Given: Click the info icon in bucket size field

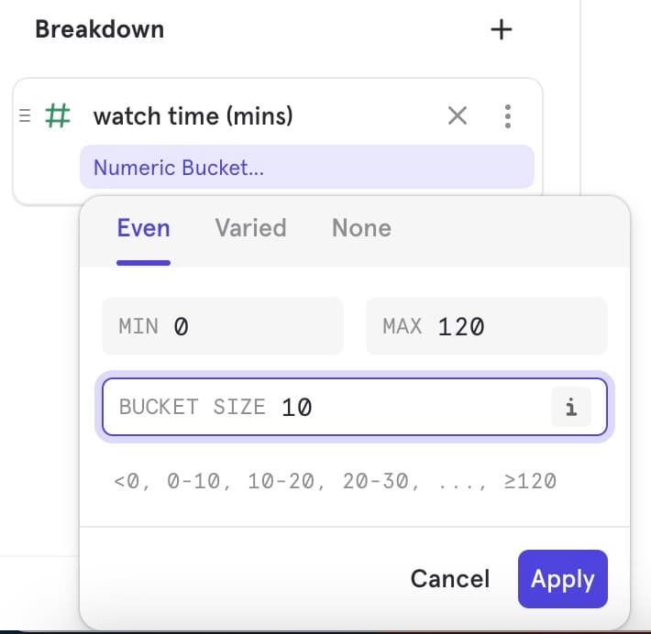Looking at the screenshot, I should [570, 407].
